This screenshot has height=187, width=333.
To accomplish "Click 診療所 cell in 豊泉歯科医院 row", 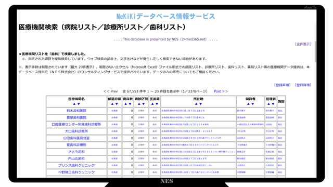I will pos(141,117).
